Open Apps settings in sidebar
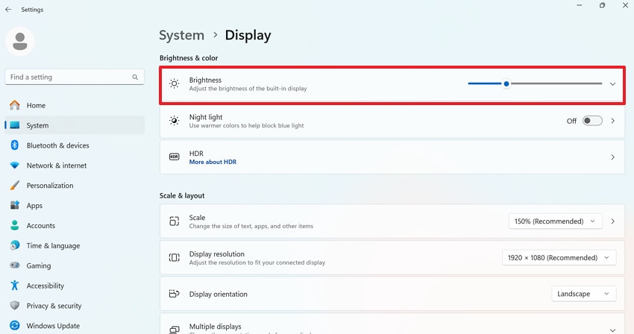This screenshot has width=634, height=334. click(75, 206)
